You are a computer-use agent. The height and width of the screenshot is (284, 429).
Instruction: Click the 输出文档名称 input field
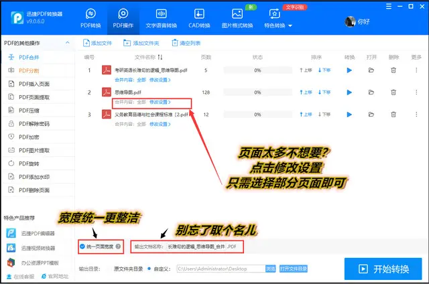[x=196, y=246]
